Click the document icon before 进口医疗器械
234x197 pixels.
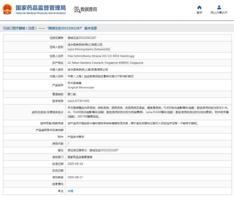[4, 28]
